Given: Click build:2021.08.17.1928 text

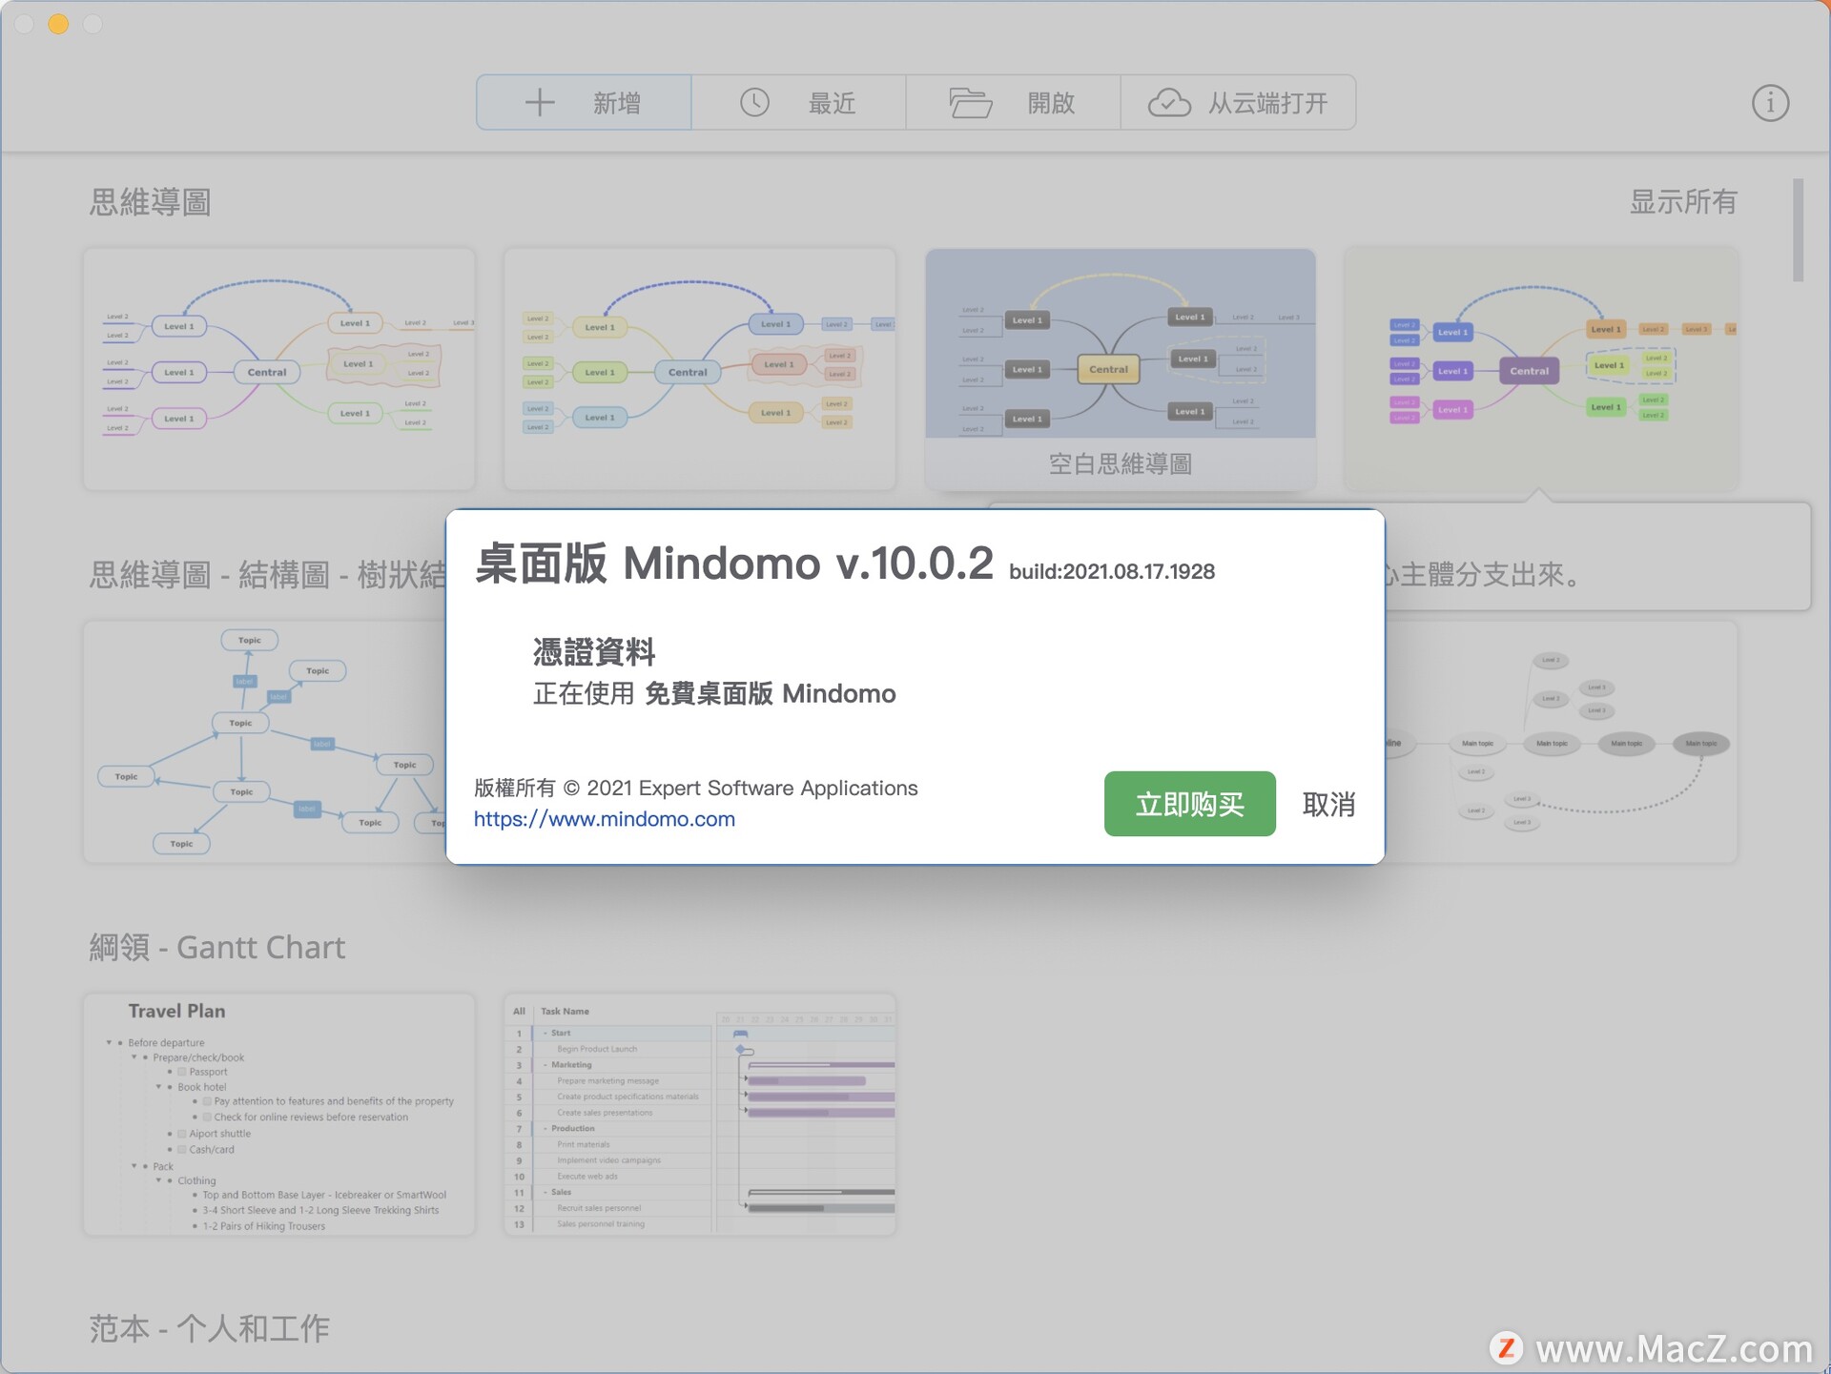Looking at the screenshot, I should click(1112, 571).
